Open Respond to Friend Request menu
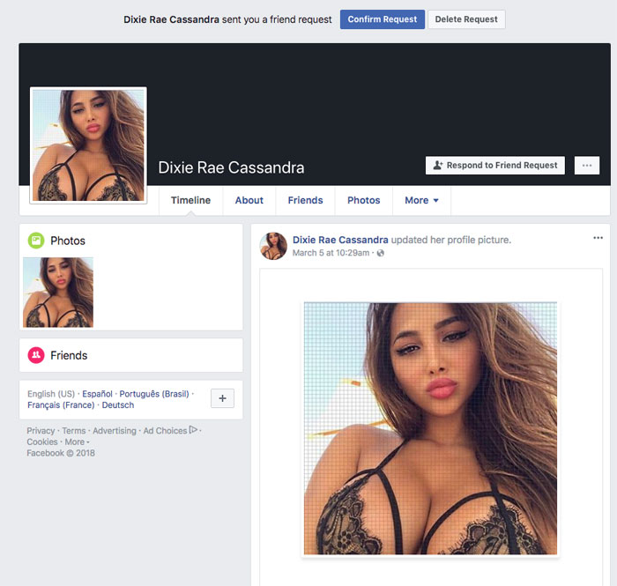Viewport: 617px width, 586px height. (494, 165)
